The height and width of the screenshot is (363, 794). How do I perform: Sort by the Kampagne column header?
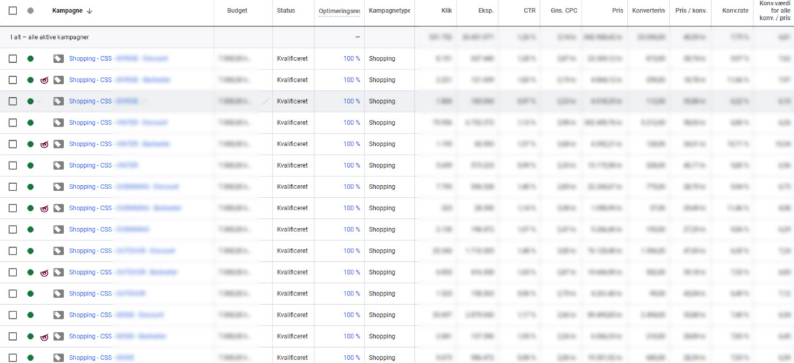[68, 11]
